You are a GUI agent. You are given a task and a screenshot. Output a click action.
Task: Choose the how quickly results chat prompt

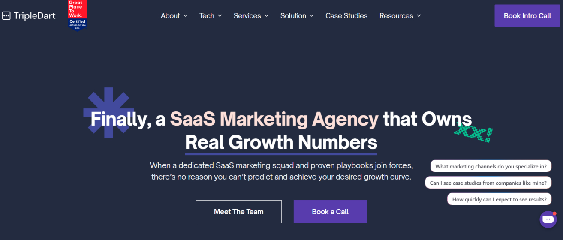coord(499,199)
